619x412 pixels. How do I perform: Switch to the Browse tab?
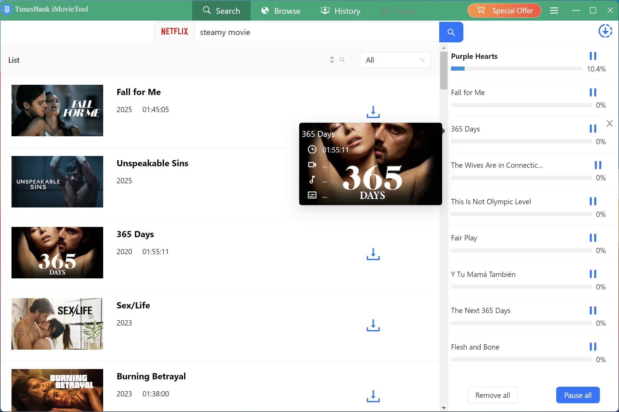point(280,11)
